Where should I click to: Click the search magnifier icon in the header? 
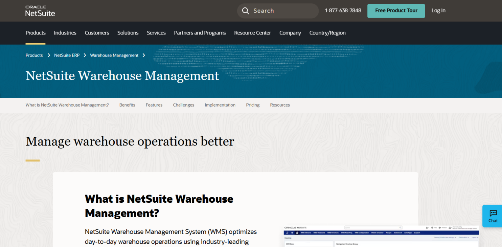point(246,11)
